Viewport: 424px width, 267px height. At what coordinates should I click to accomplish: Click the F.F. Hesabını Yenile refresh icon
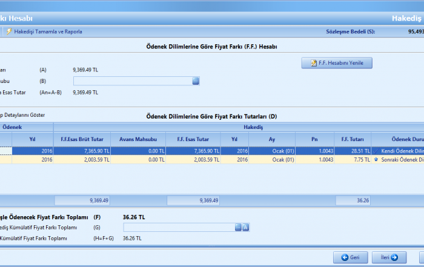point(313,63)
